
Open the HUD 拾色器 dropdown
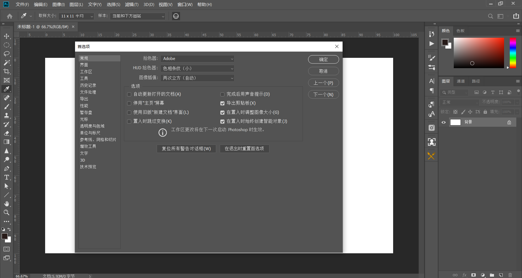click(x=197, y=68)
